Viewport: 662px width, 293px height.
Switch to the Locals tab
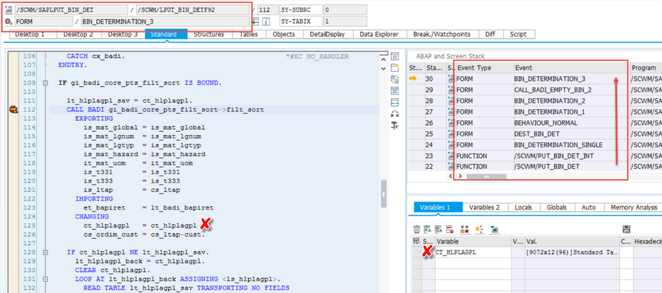click(523, 208)
